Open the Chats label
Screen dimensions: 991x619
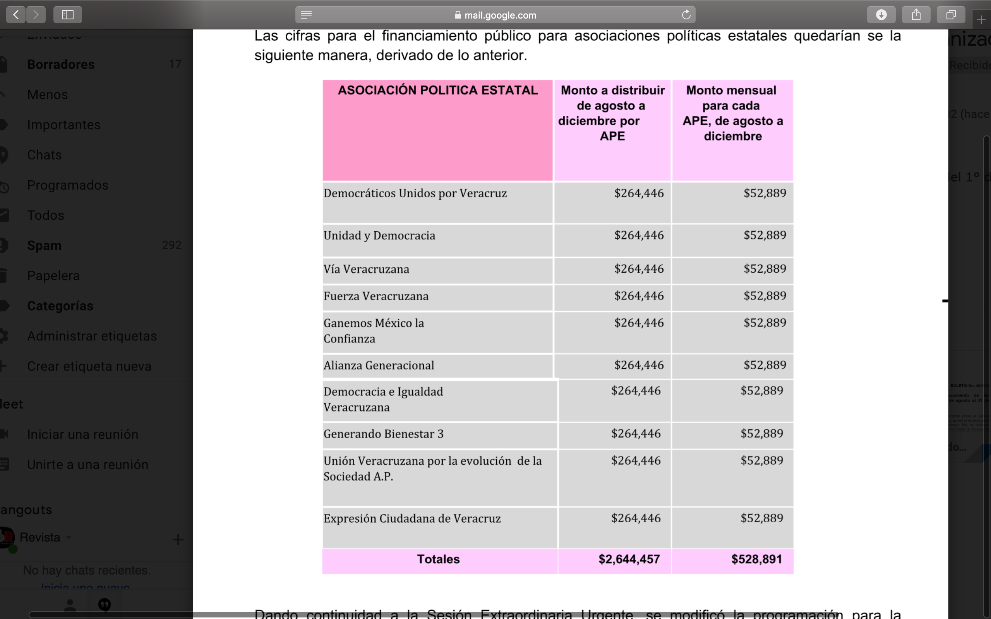point(45,155)
